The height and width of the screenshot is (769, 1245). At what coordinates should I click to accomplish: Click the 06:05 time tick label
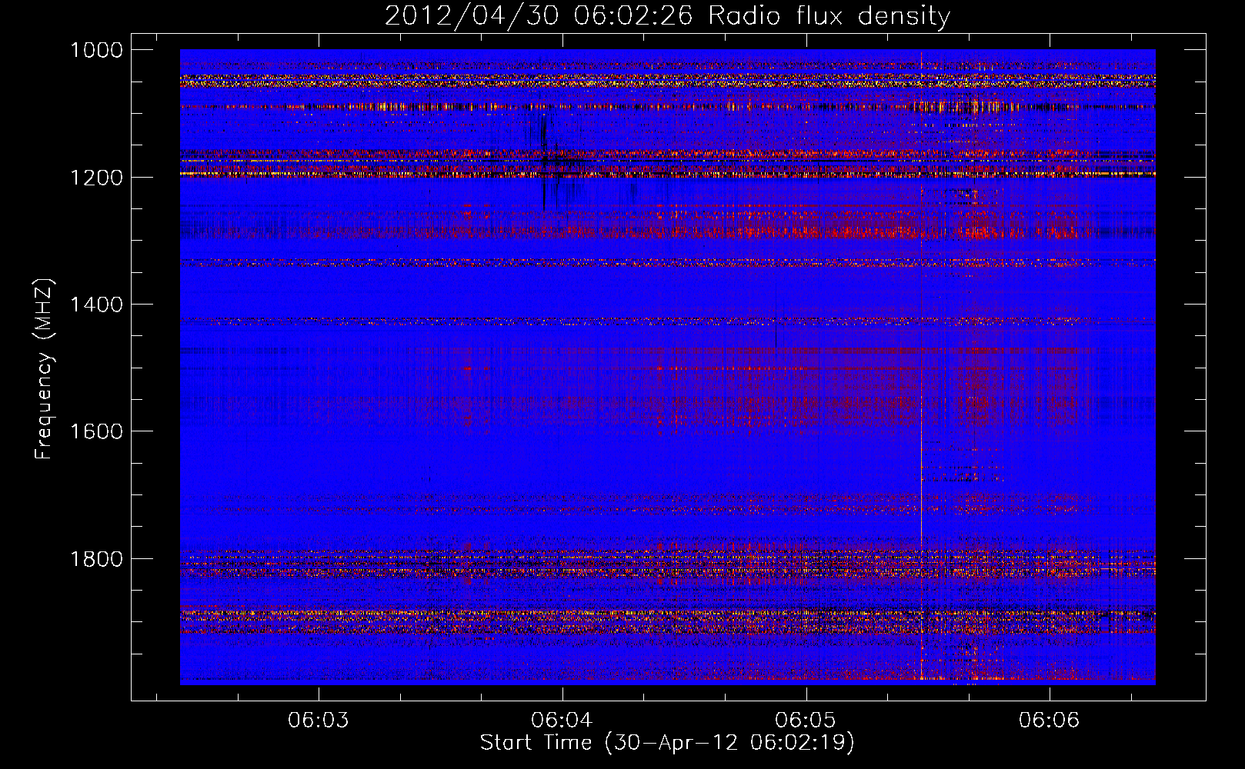[x=806, y=720]
